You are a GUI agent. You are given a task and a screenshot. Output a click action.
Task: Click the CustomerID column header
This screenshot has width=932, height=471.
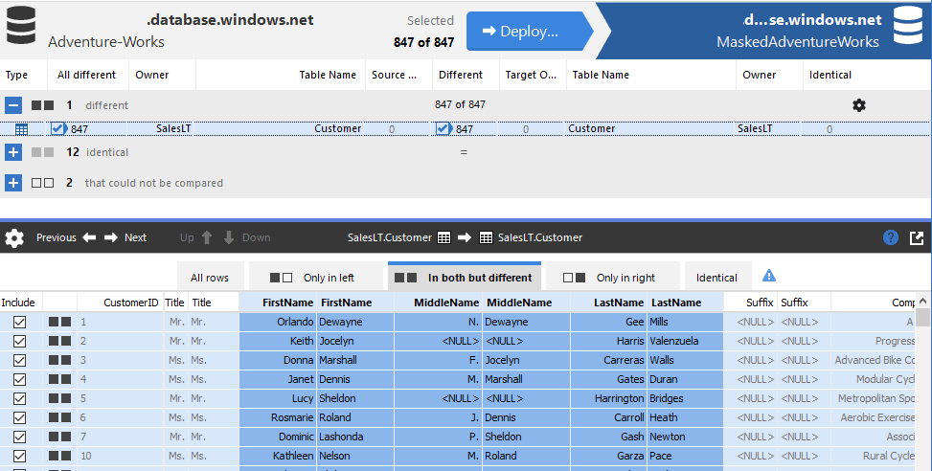coord(119,303)
